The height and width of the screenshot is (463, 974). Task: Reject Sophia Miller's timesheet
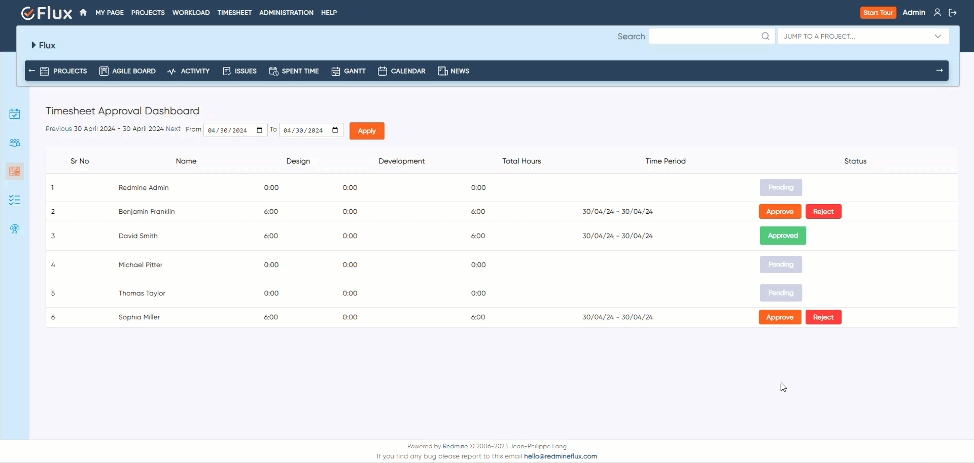tap(823, 317)
